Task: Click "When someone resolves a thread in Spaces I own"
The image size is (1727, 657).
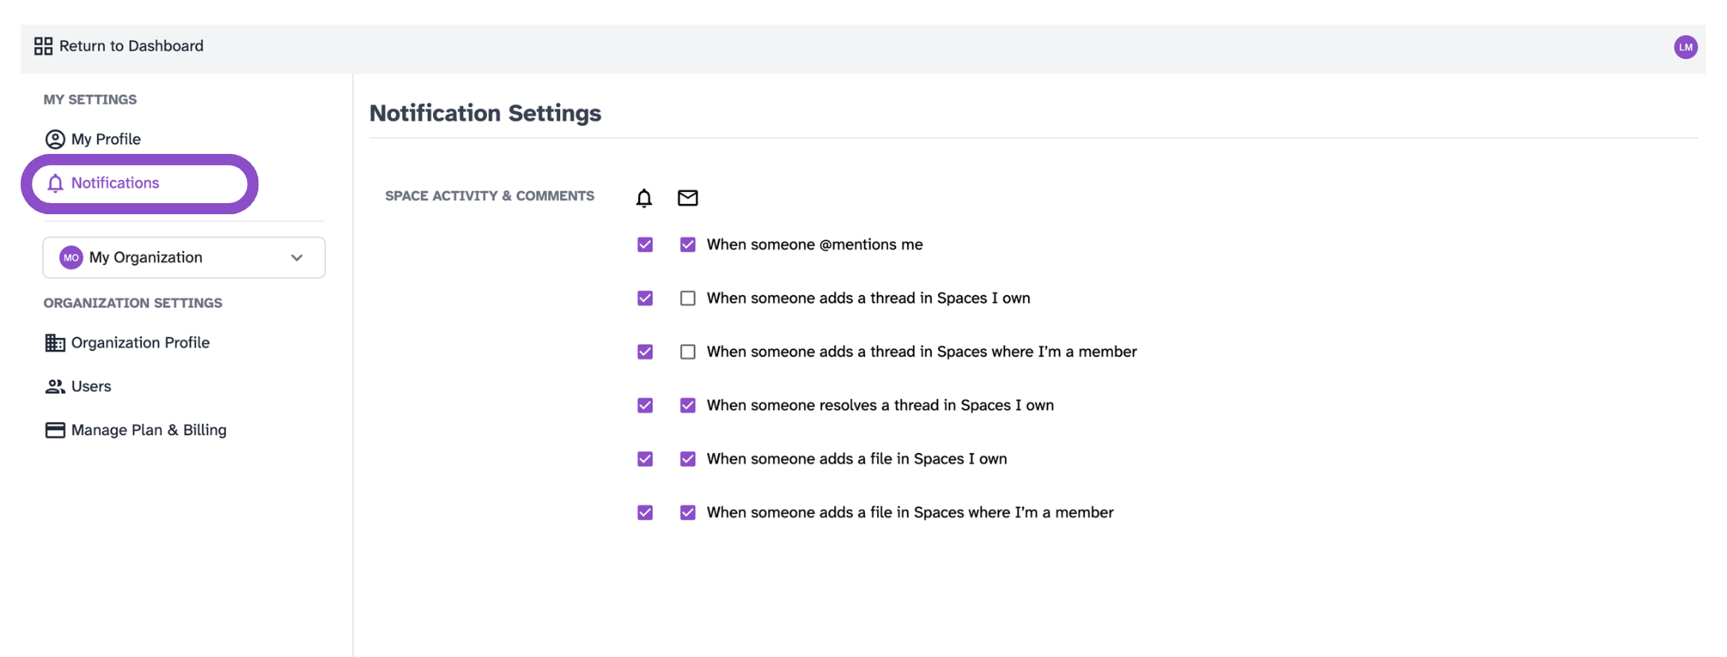Action: tap(880, 405)
